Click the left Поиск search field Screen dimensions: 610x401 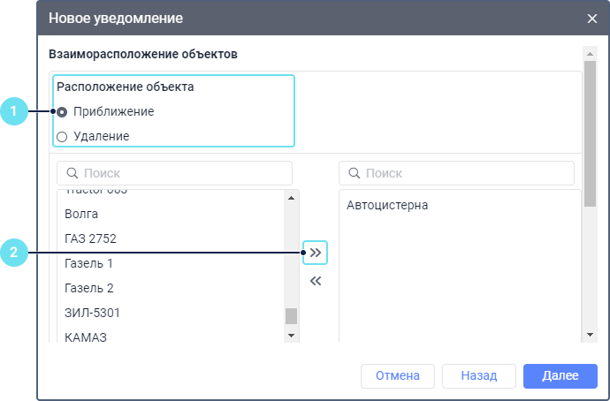[x=174, y=173]
